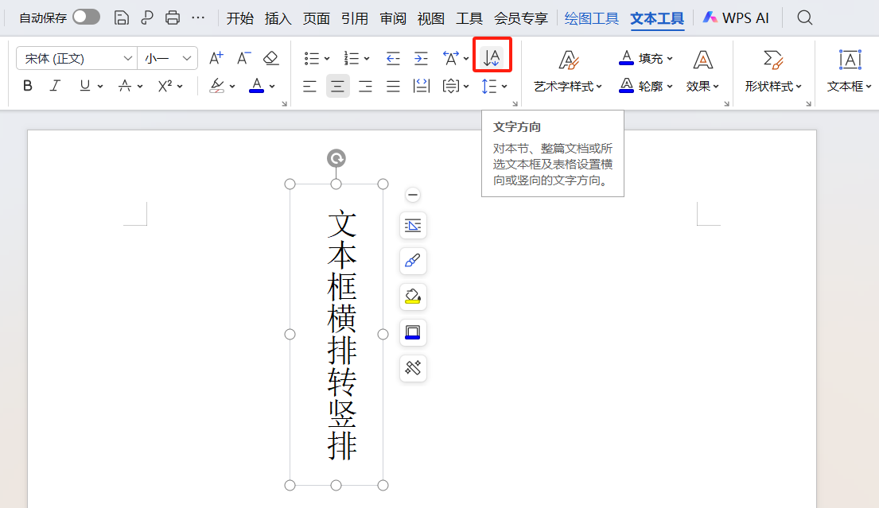Toggle off 自动保存 switch

[88, 17]
